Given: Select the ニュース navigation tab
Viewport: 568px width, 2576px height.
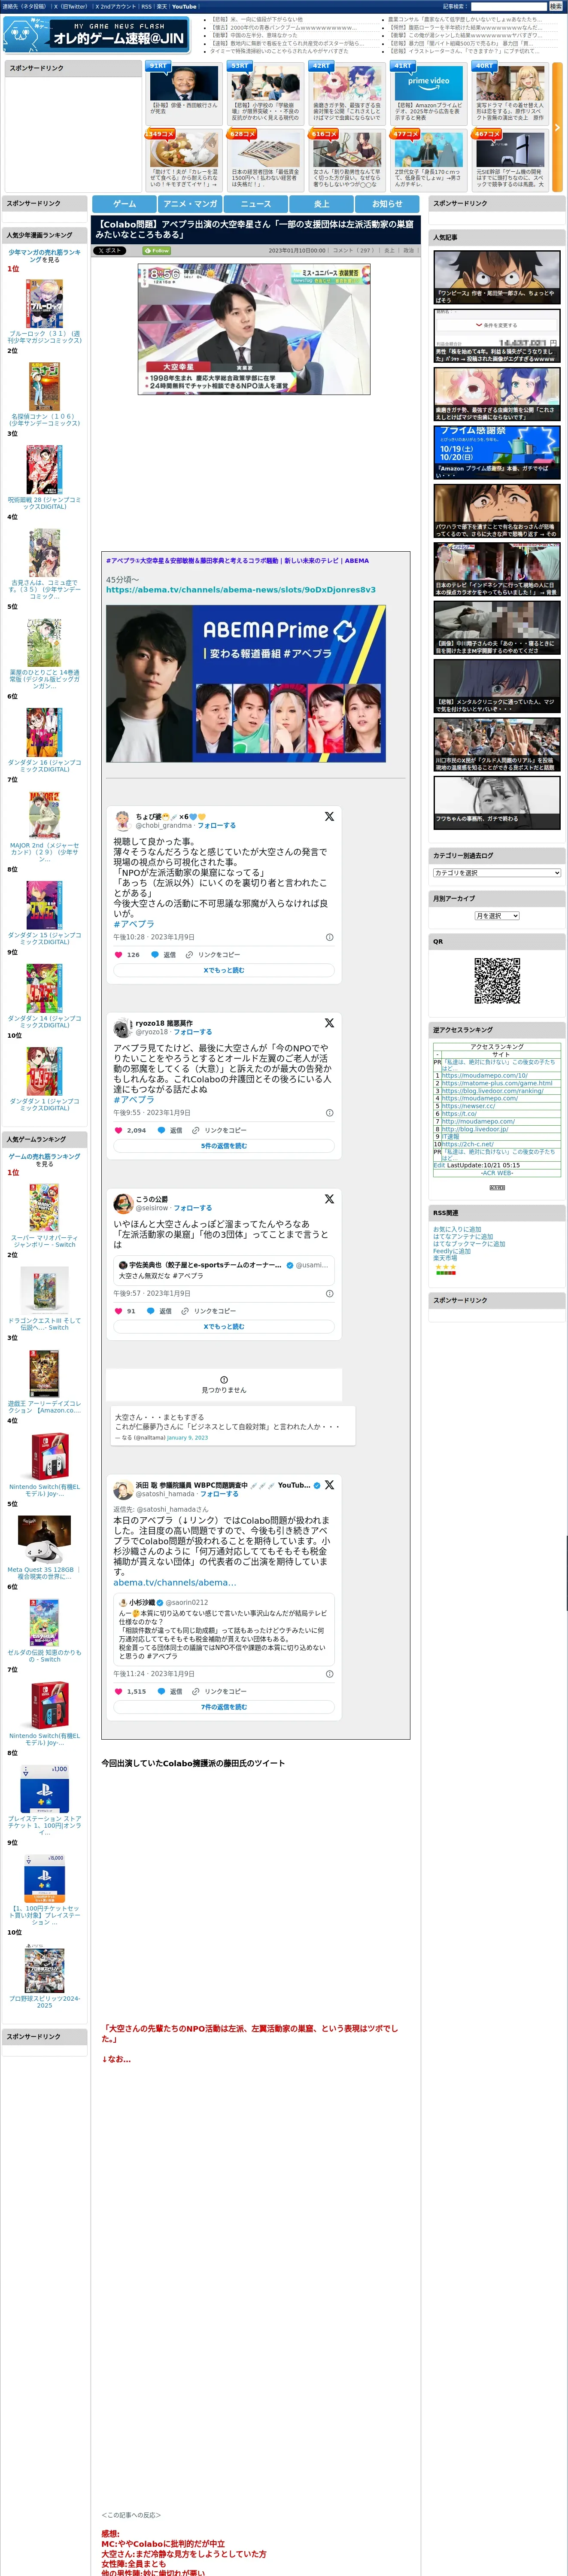Looking at the screenshot, I should tap(256, 203).
